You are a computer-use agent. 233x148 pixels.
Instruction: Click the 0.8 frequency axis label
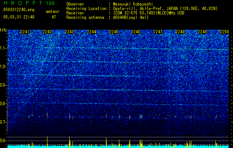coord(3,104)
